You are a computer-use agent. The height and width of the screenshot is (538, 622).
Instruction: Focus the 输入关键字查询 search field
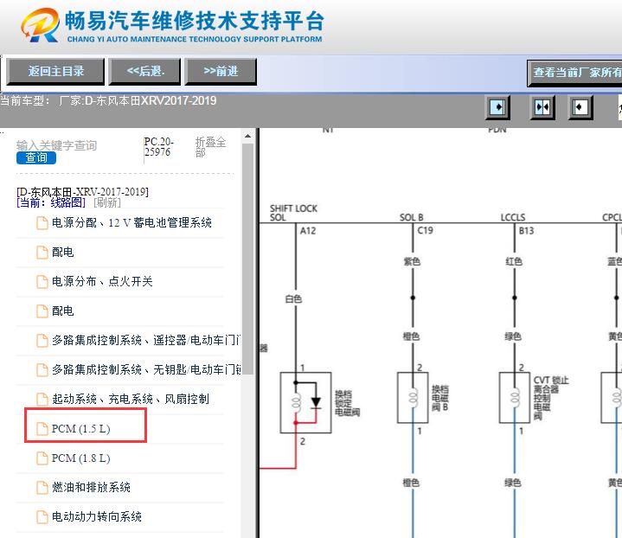pos(56,145)
